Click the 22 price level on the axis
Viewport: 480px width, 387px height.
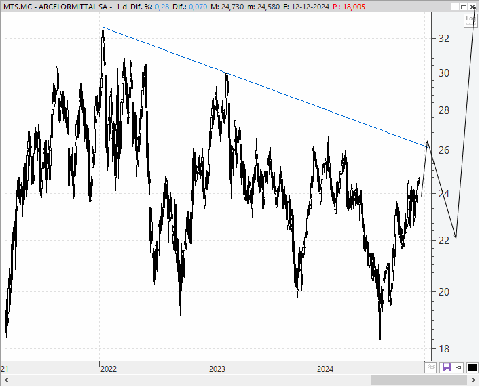444,241
